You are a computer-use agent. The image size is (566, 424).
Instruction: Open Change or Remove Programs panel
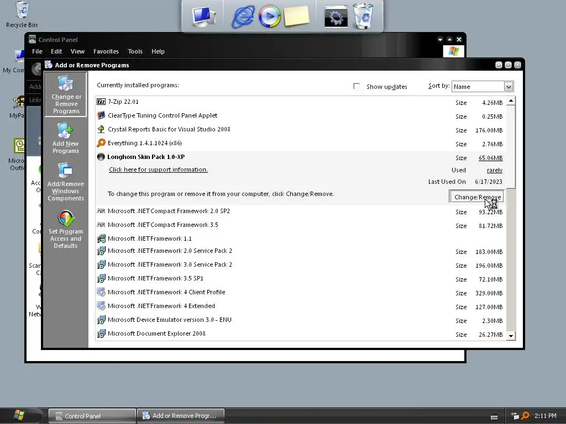(x=66, y=94)
